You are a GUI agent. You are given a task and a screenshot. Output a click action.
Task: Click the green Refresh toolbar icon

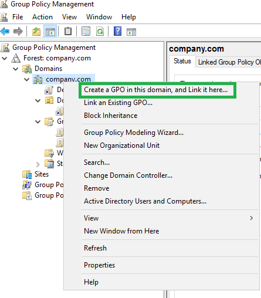100,31
